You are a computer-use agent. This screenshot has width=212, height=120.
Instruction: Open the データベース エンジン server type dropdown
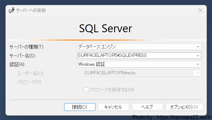tap(139, 47)
